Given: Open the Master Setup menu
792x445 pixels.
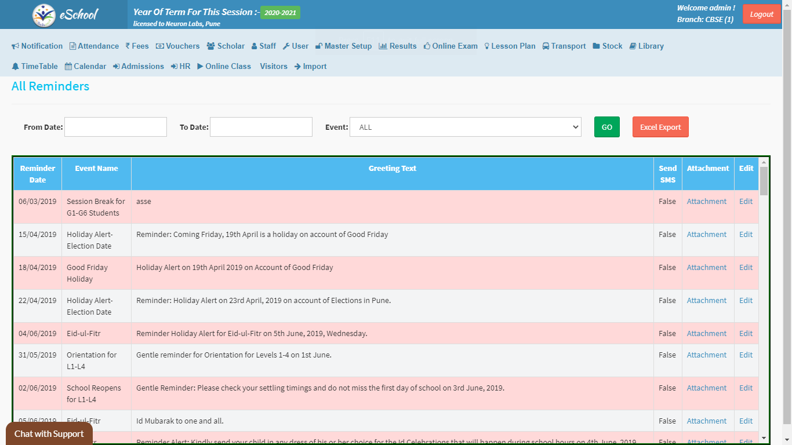Looking at the screenshot, I should coord(343,46).
